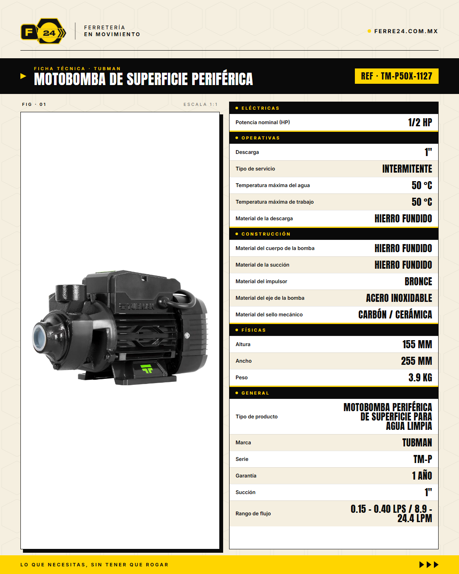459x574 pixels.
Task: Select the 155 MM height value
Action: point(417,344)
